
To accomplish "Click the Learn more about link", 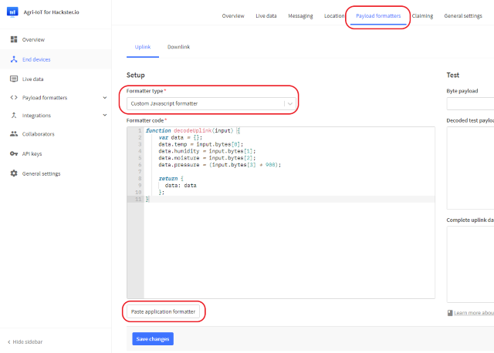I will 474,313.
